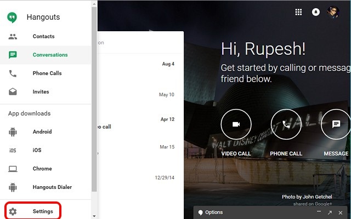Viewport: 351px width, 219px height.
Task: Start a phone call with circle button
Action: pos(286,124)
